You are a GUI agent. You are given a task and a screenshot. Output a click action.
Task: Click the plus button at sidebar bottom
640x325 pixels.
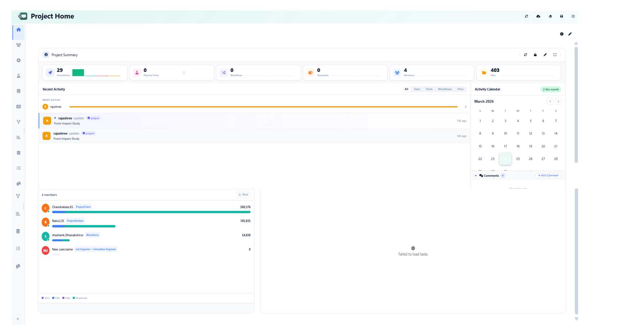[x=18, y=319]
